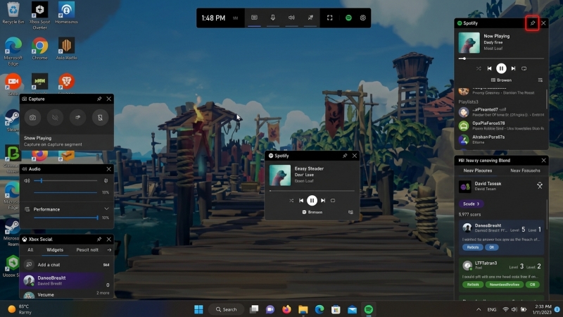Switch to the Neav Fasuaehs tab
Image resolution: width=563 pixels, height=317 pixels.
(x=525, y=170)
